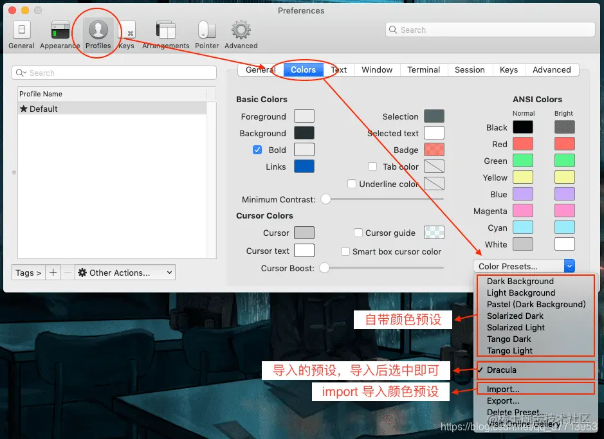The width and height of the screenshot is (604, 439).
Task: Enable the Underline color checkbox
Action: 352,184
